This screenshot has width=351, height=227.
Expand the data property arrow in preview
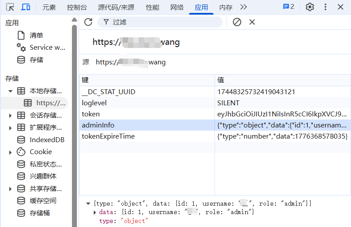point(95,212)
